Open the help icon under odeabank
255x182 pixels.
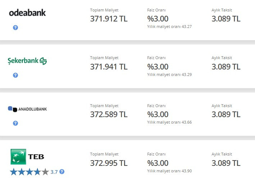coord(15,28)
